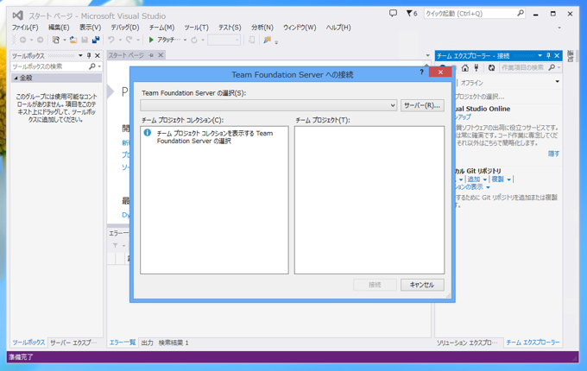Screen dimensions: 587x371
Task: Open the New Project dropdown arrow
Action: click(65, 40)
